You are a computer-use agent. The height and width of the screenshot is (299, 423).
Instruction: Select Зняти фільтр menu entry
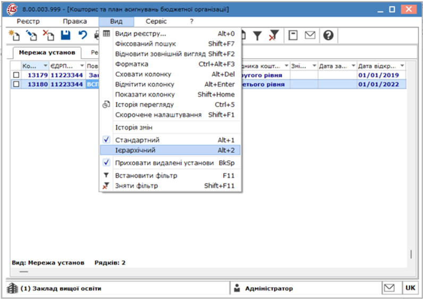tap(170, 186)
